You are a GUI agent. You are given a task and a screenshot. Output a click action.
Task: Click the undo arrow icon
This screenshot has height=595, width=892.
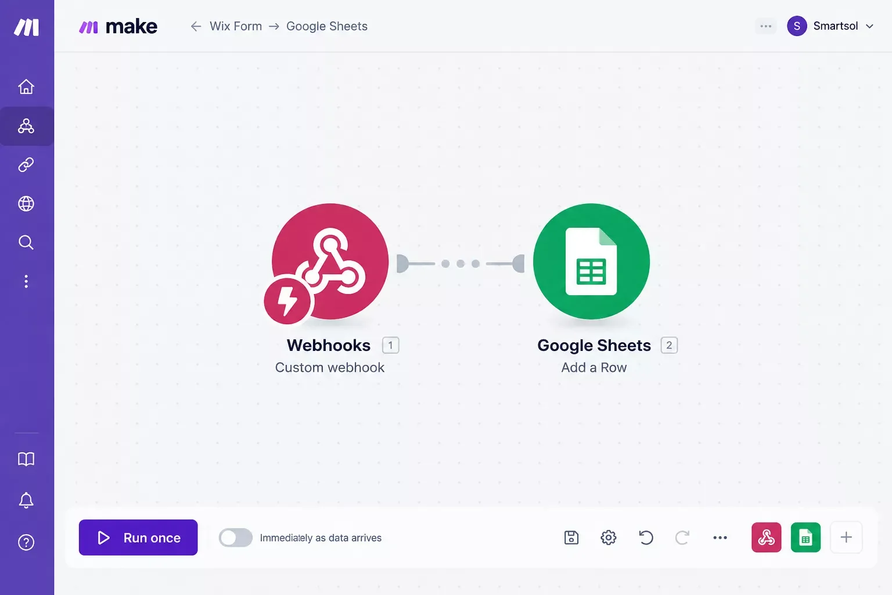click(x=646, y=537)
